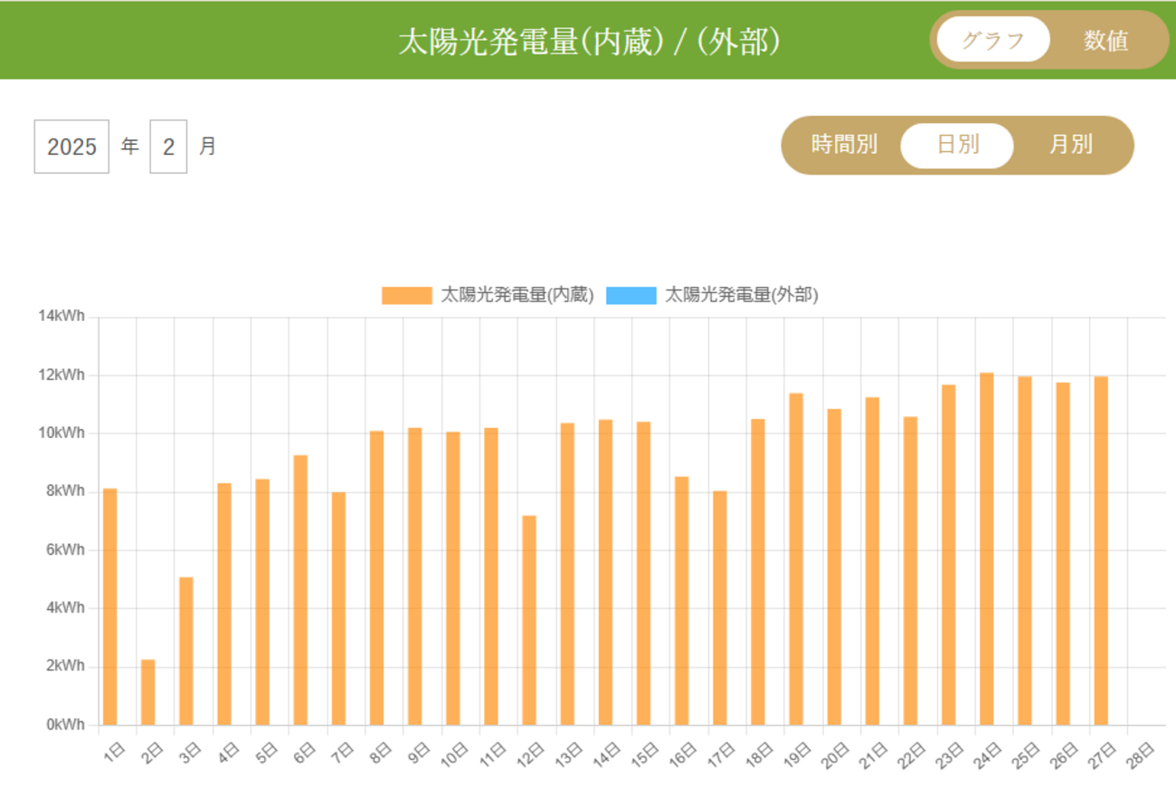Click the bar for 3日
This screenshot has width=1176, height=799.
tap(186, 652)
